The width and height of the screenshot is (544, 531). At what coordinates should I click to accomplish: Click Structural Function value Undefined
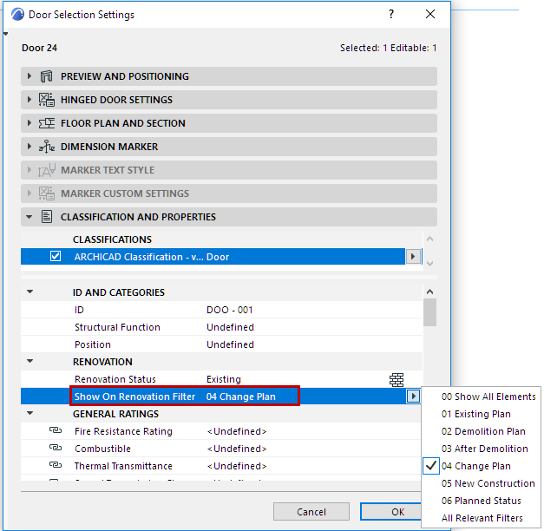click(x=230, y=327)
